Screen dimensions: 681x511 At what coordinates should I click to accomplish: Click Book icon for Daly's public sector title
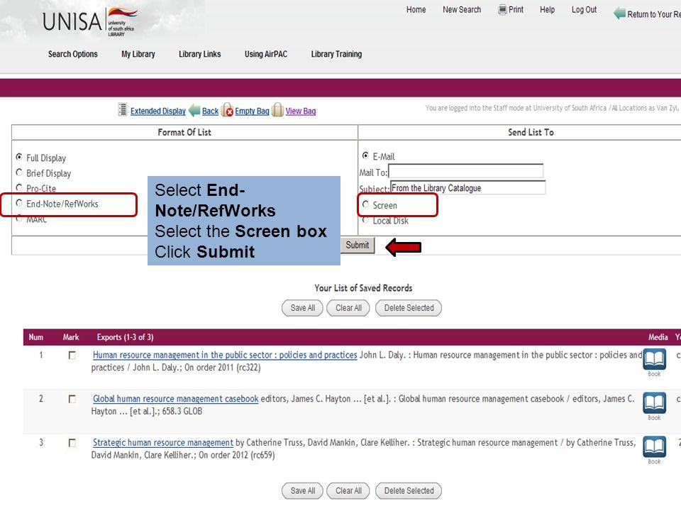click(x=654, y=359)
